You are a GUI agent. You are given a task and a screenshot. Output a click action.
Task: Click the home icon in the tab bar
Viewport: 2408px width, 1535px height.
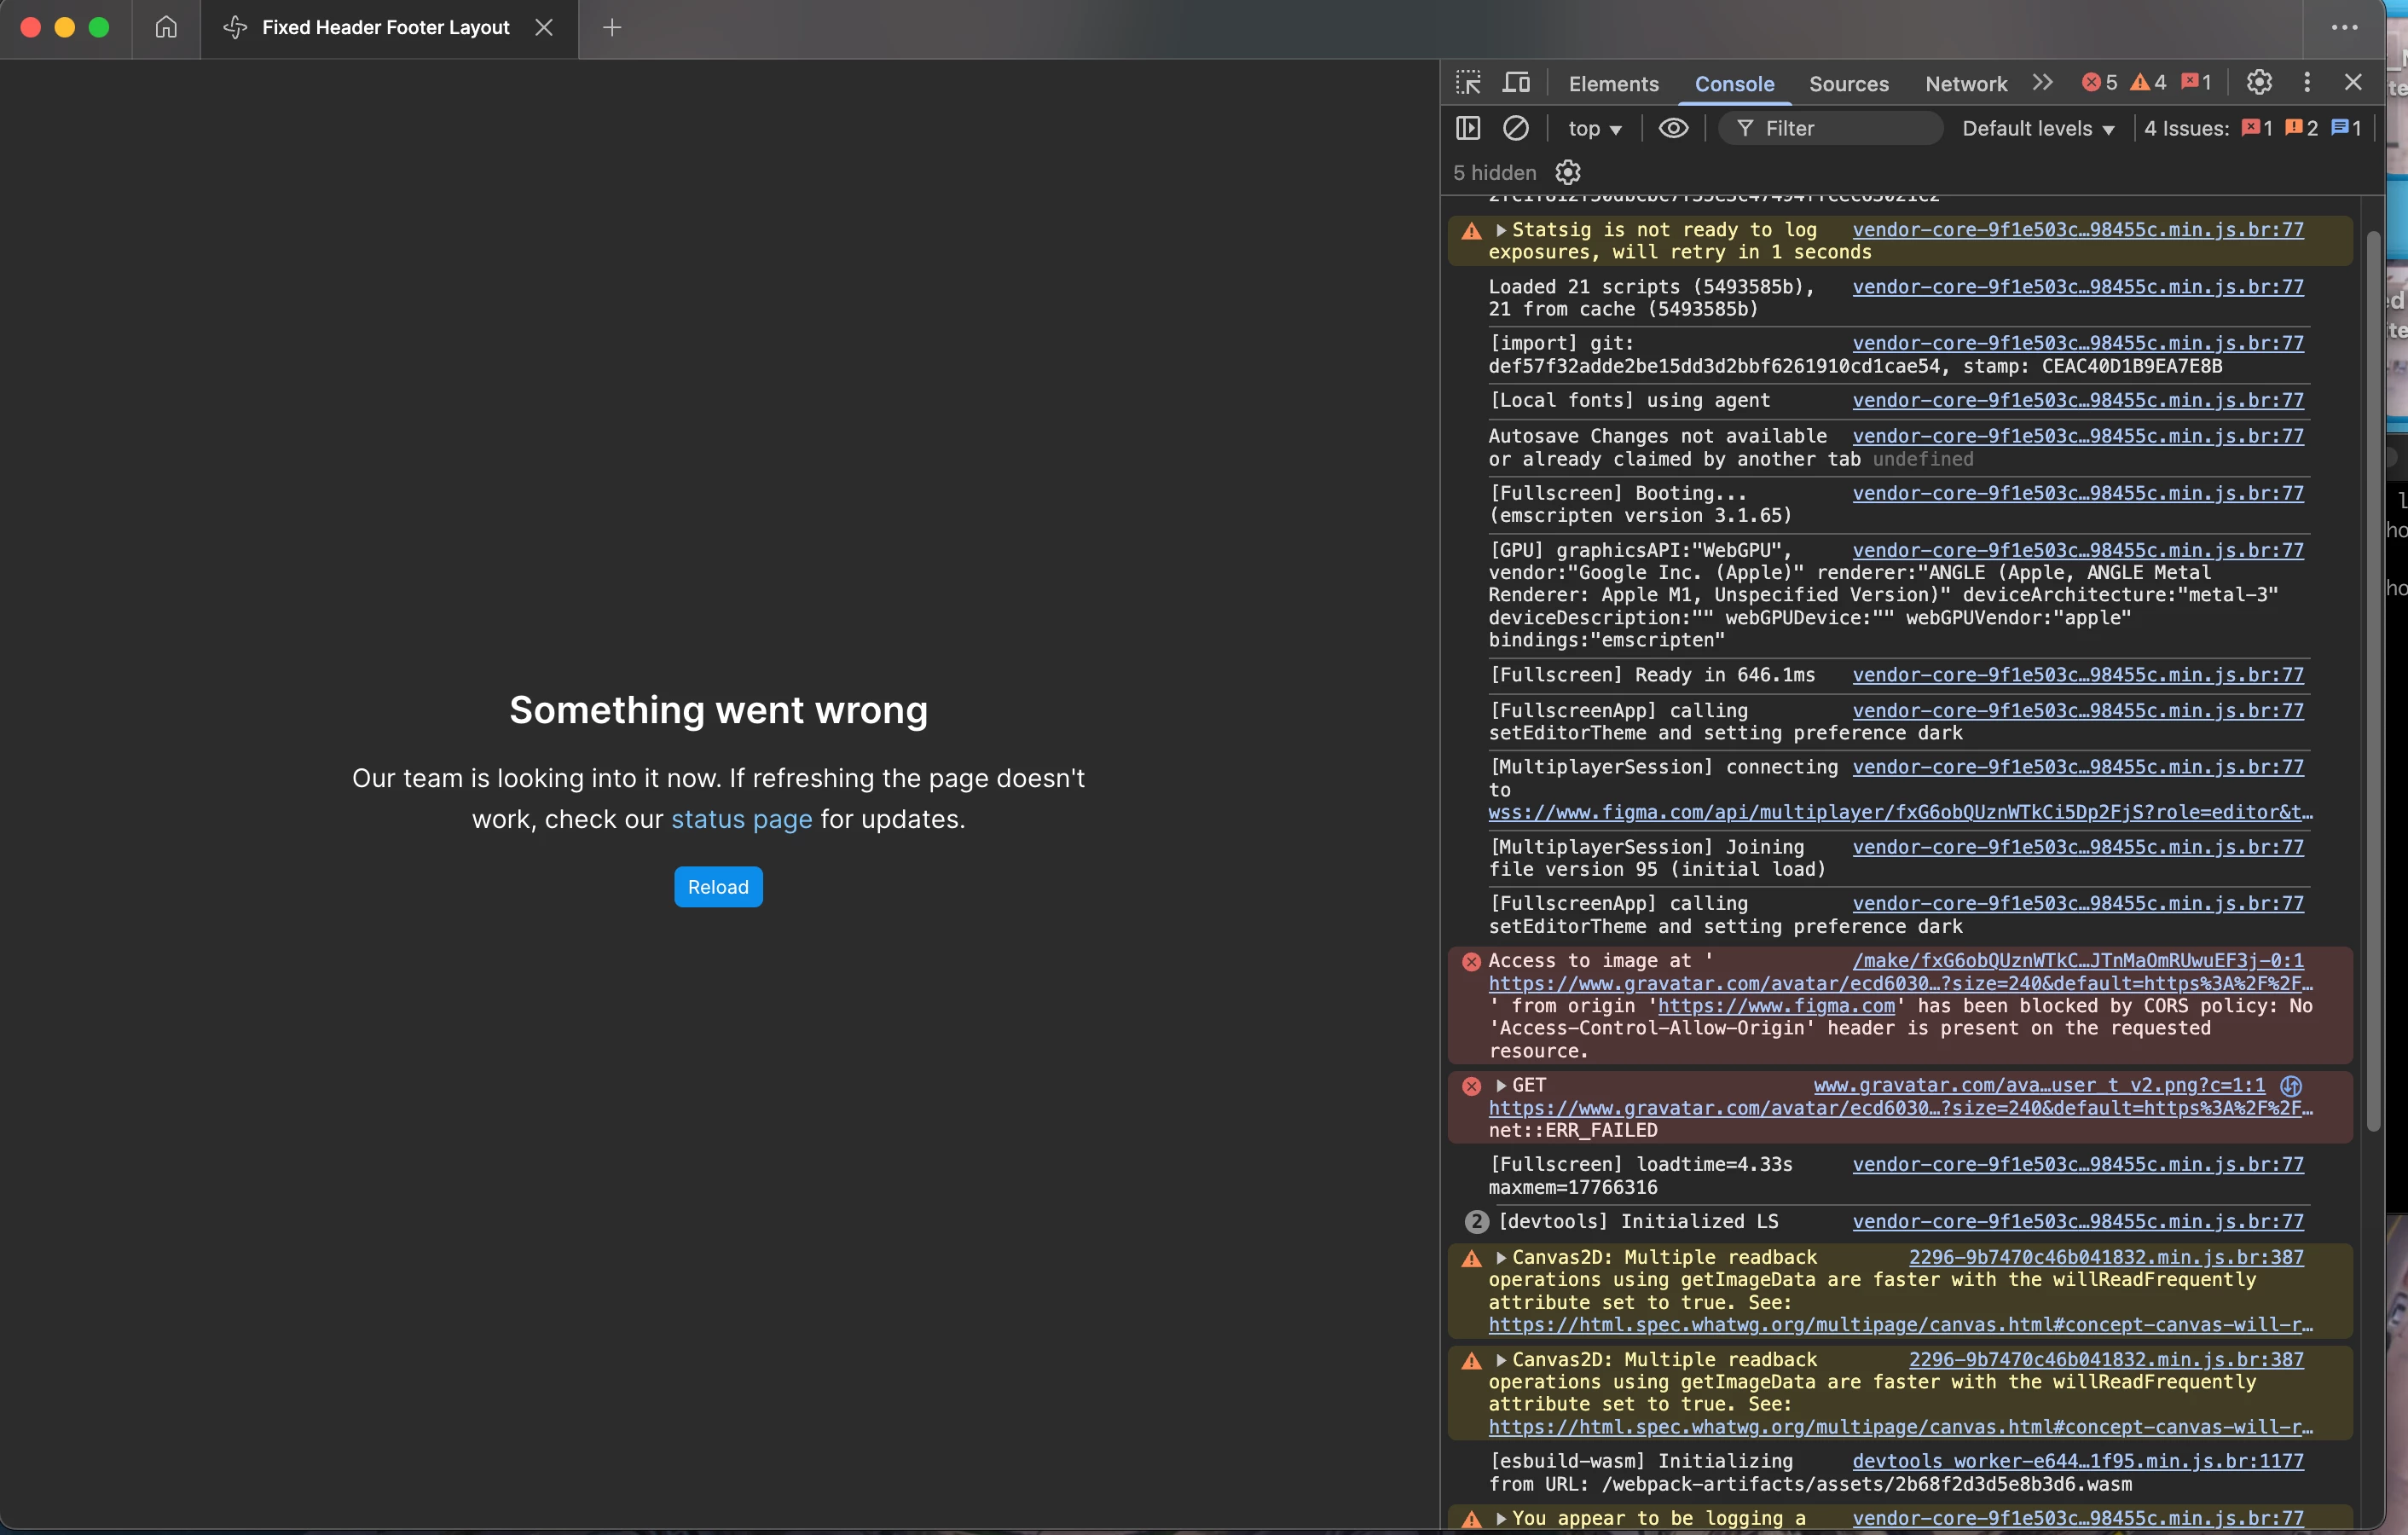point(166,27)
